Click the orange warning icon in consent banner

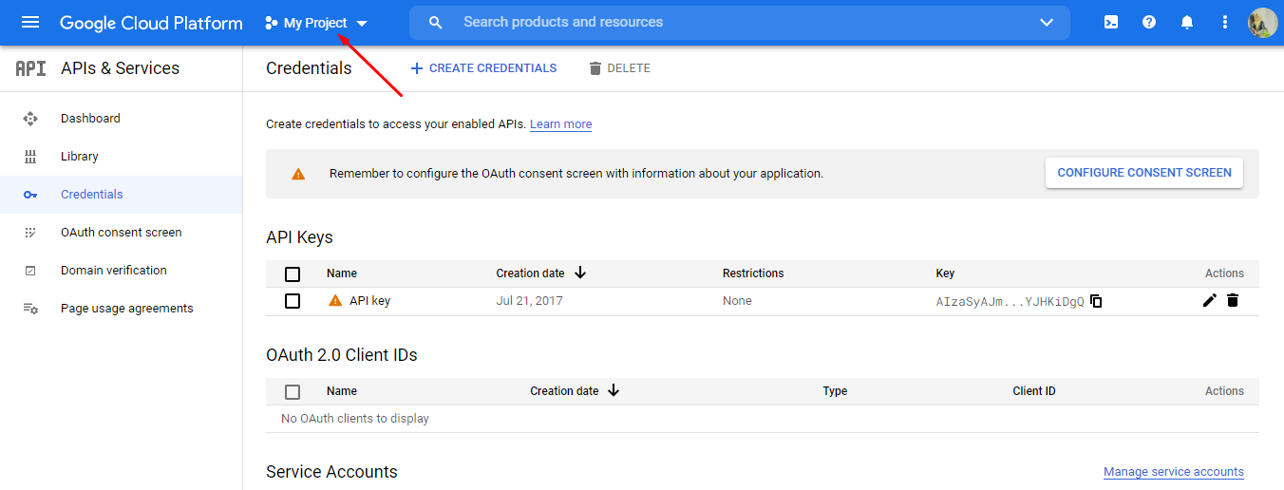[x=298, y=174]
